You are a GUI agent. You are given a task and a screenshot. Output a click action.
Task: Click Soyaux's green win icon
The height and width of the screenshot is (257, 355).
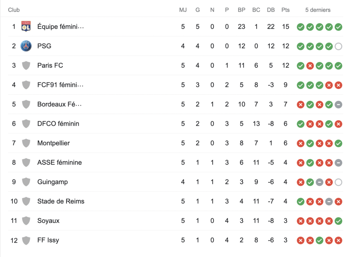pyautogui.click(x=338, y=221)
